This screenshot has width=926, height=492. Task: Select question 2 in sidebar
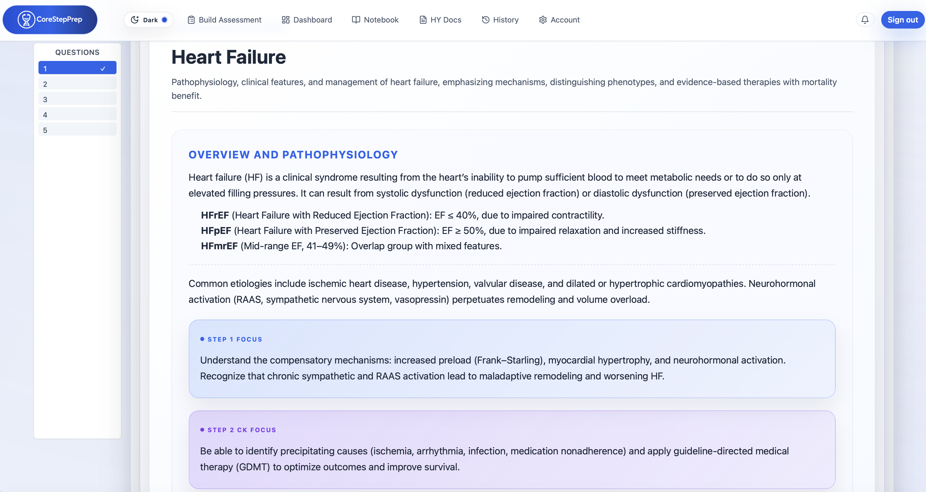click(x=77, y=83)
